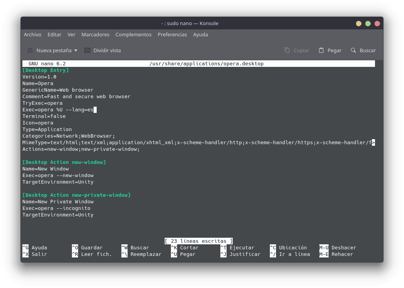
Task: Click the Copiar clipboard icon
Action: coord(287,50)
